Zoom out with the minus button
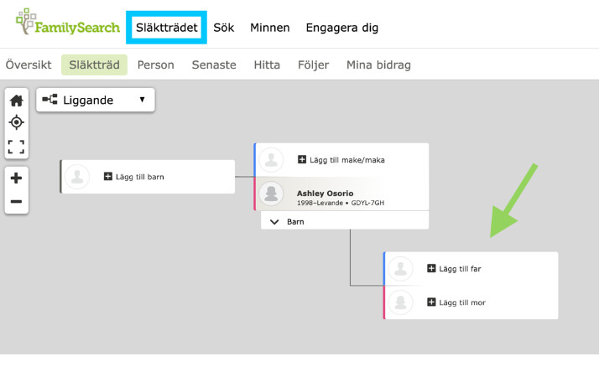This screenshot has width=599, height=372. pos(16,201)
